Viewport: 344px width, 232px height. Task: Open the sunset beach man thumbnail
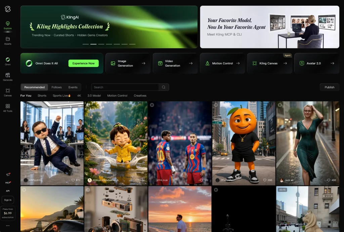(x=180, y=209)
